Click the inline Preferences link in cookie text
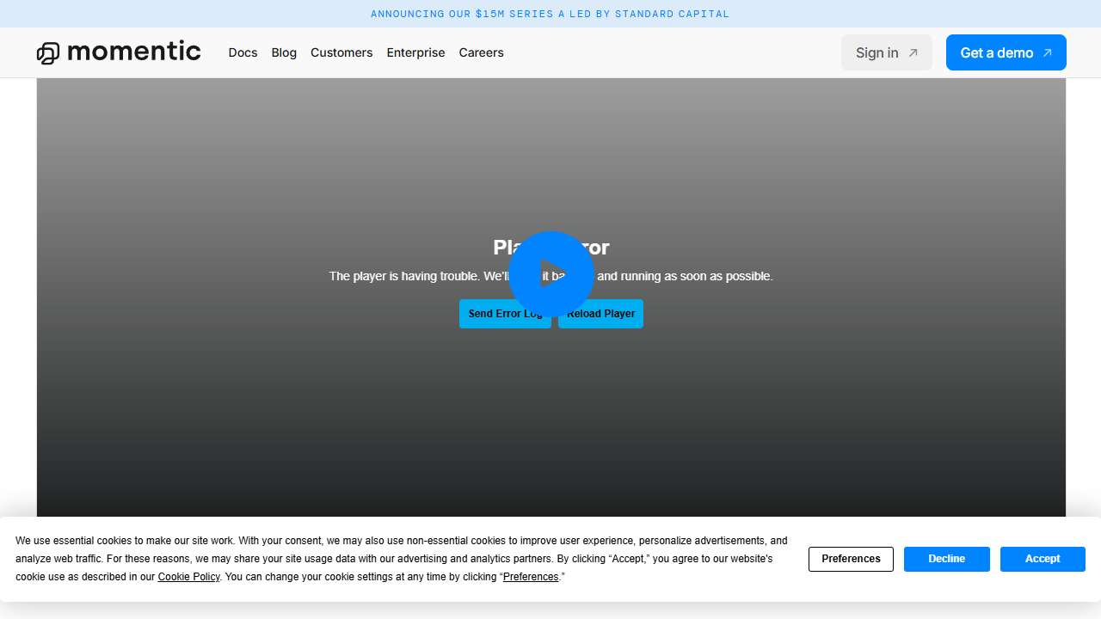Viewport: 1101px width, 619px height. (x=531, y=577)
